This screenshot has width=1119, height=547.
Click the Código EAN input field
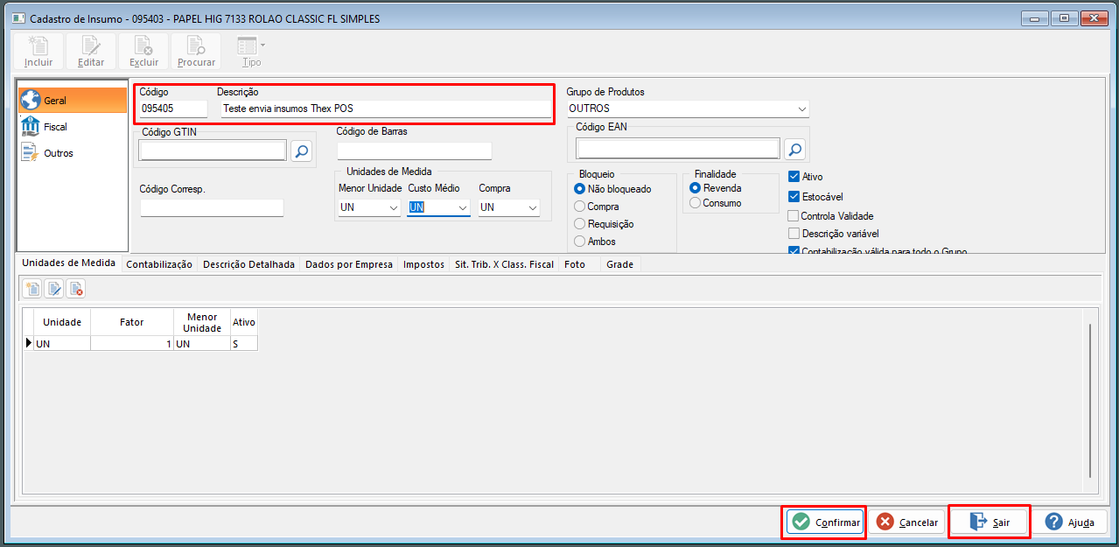pos(678,150)
